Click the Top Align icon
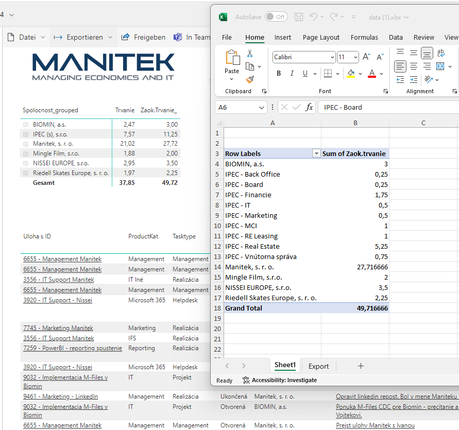The height and width of the screenshot is (430, 459). pyautogui.click(x=400, y=53)
